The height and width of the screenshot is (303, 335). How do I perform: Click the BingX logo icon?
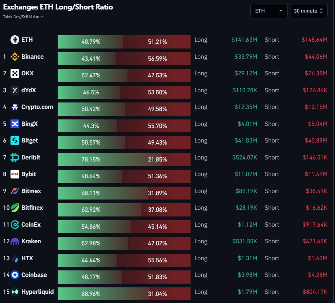tap(15, 124)
